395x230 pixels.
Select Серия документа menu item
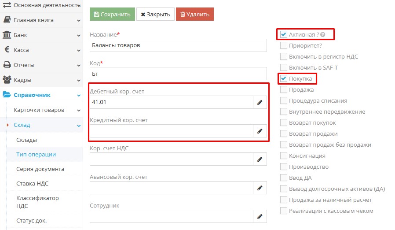tap(40, 169)
